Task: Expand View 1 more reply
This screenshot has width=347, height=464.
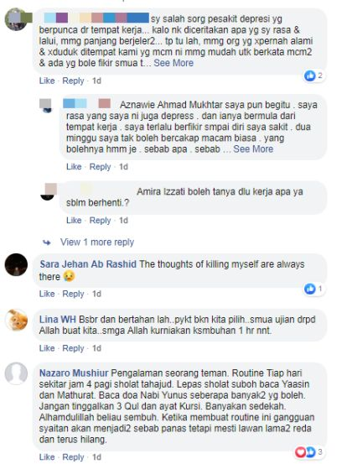Action: [x=97, y=242]
